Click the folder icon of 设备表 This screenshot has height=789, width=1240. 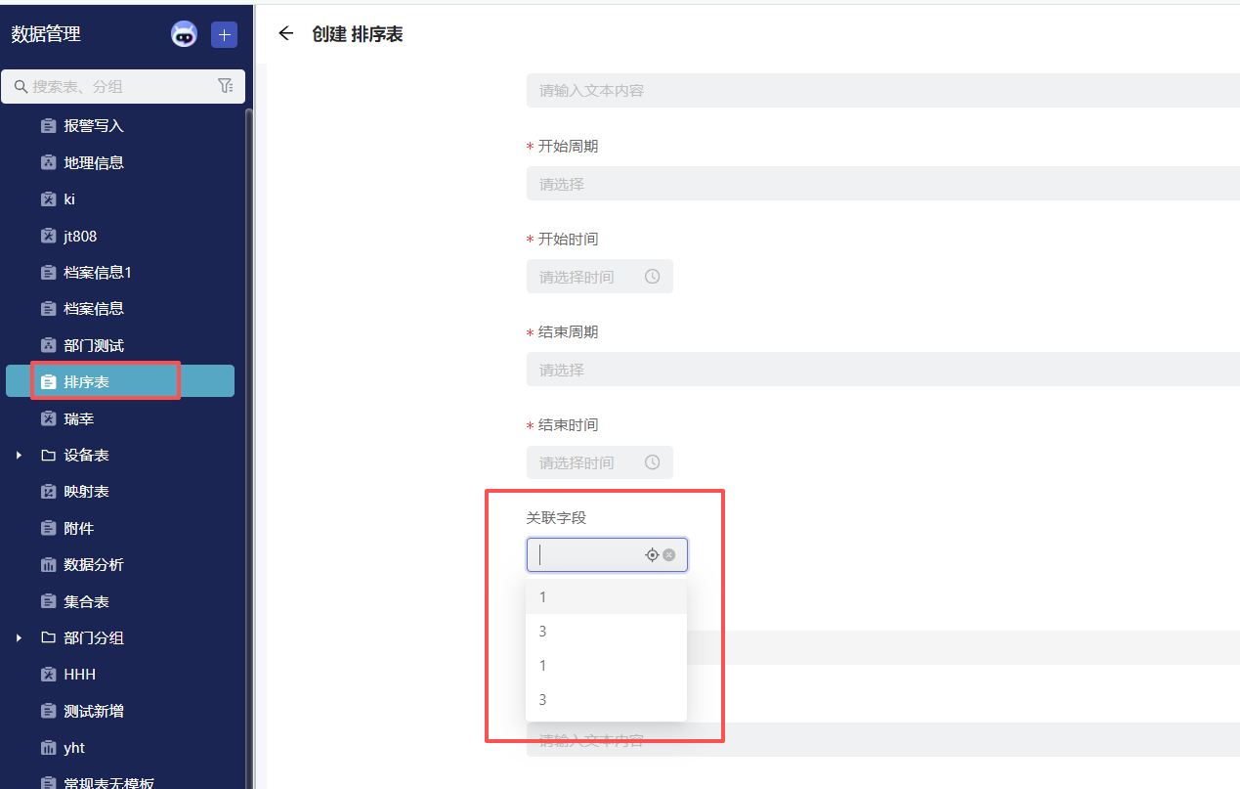point(48,456)
